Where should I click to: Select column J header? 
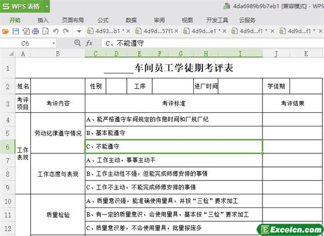tap(276, 53)
